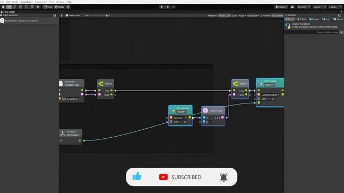Switch to the Graph variables tab
The image size is (344, 193).
pos(290,19)
